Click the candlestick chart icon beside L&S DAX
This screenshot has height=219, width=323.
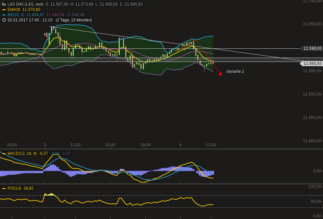click(3, 4)
